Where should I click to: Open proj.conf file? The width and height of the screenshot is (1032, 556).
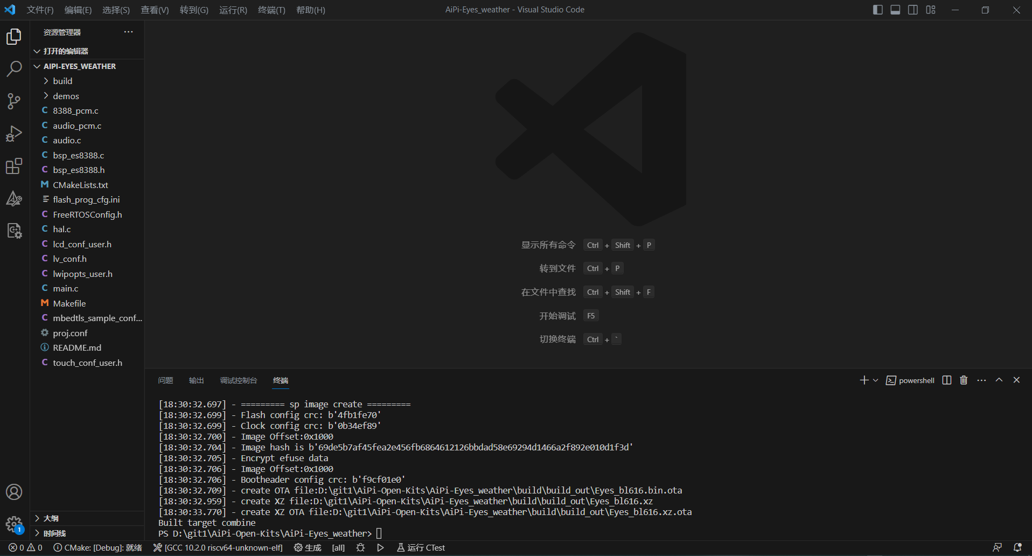click(x=87, y=333)
